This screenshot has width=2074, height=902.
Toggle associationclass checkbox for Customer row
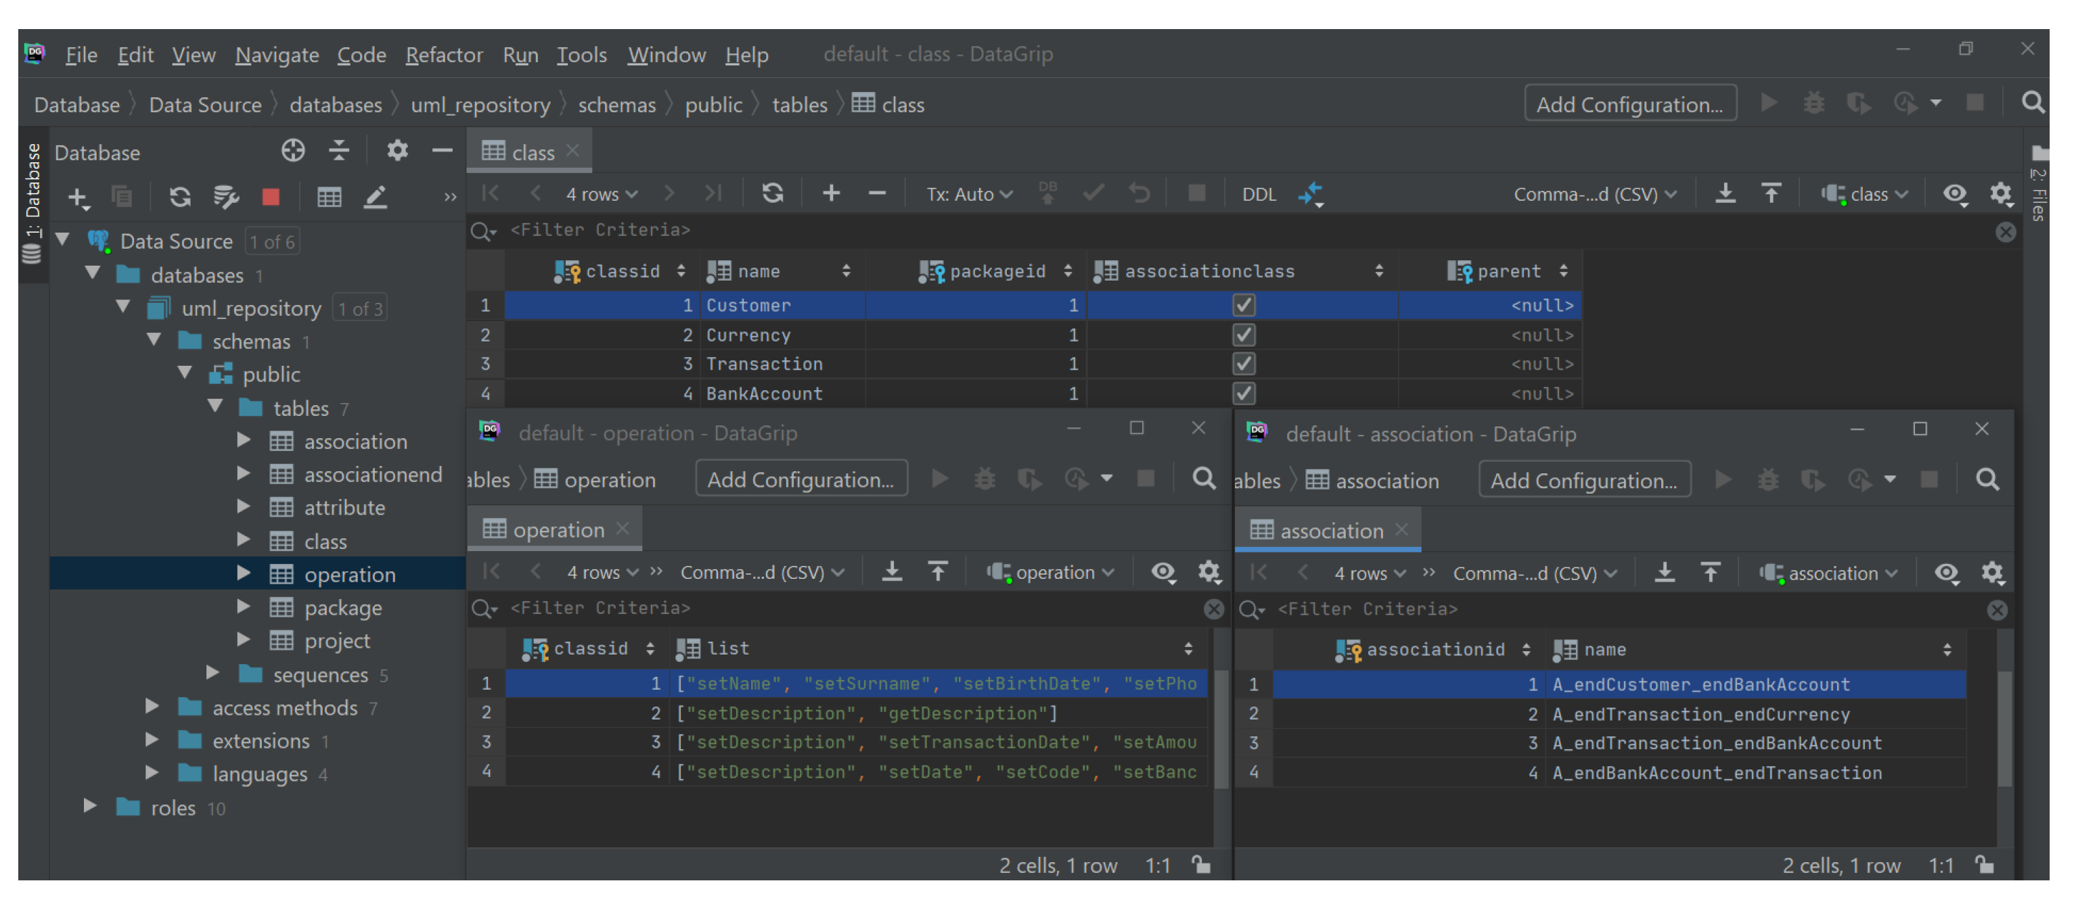1243,305
